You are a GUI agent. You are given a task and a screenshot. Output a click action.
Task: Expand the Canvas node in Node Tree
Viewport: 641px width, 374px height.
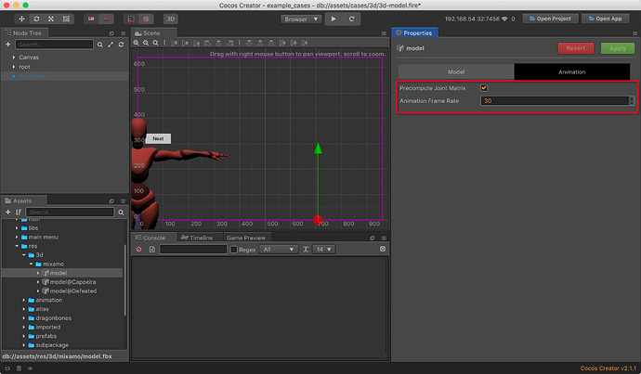click(13, 58)
